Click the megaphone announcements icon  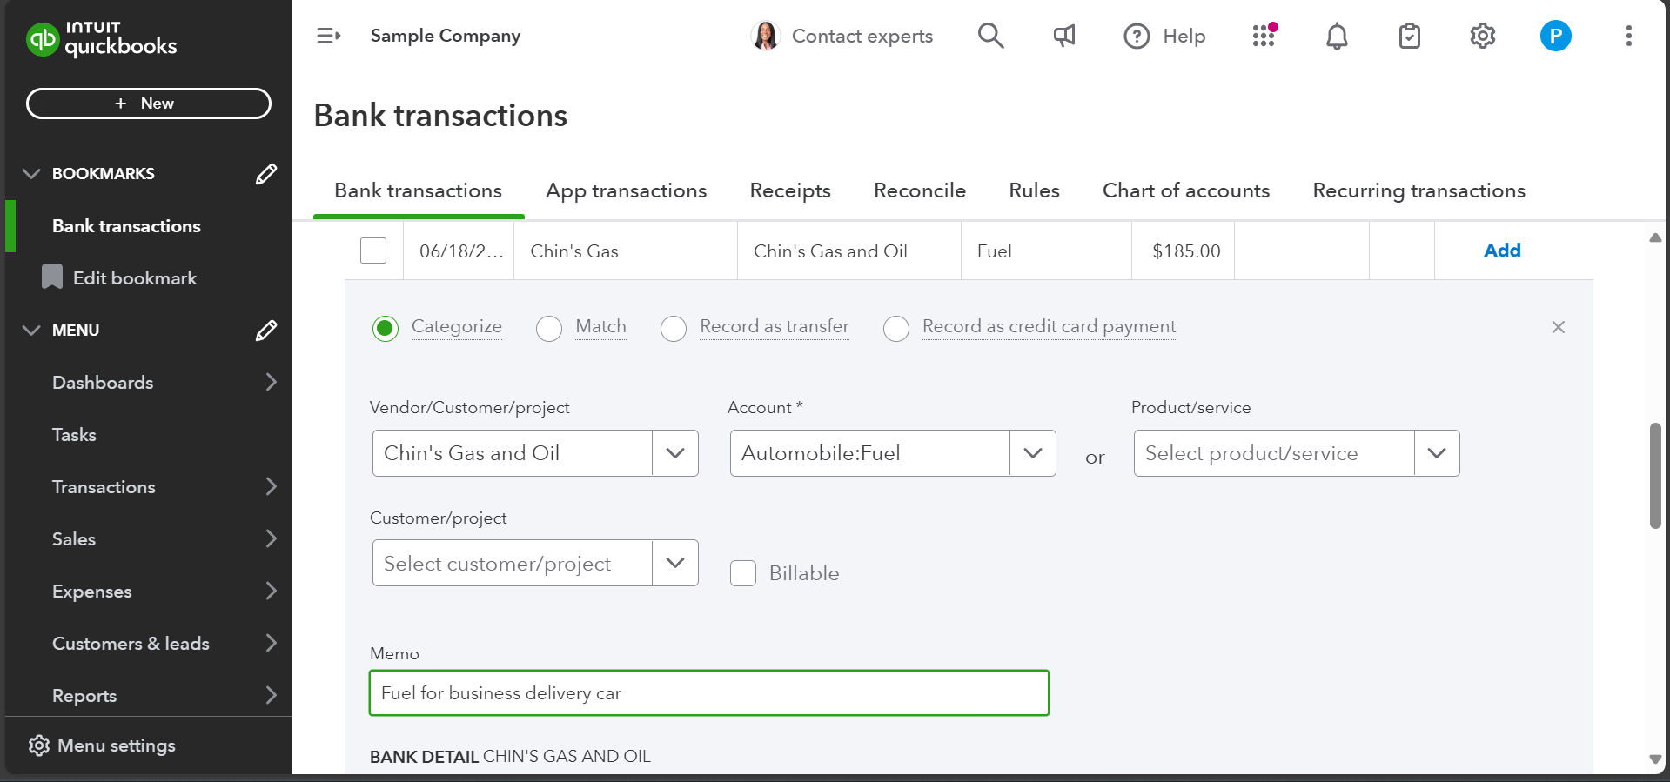tap(1063, 36)
